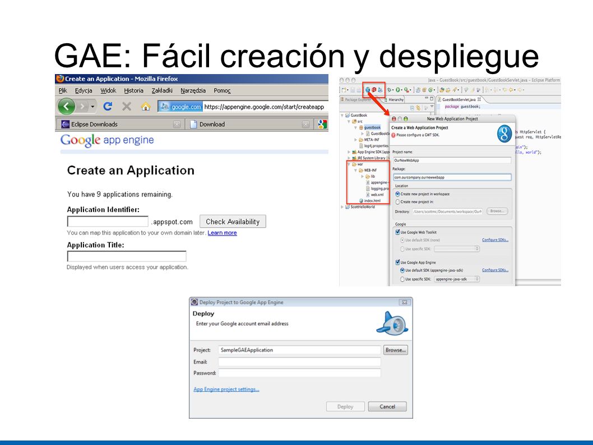Reload the page in Firefox
The image size is (593, 445).
pyautogui.click(x=108, y=107)
